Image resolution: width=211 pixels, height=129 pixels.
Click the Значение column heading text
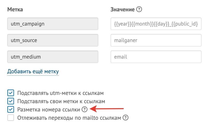point(123,9)
